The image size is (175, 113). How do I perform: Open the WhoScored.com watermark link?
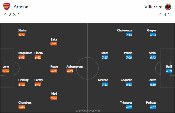click(88, 111)
